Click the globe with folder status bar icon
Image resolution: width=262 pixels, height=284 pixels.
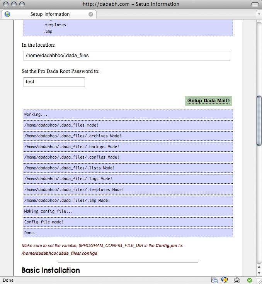point(225,280)
